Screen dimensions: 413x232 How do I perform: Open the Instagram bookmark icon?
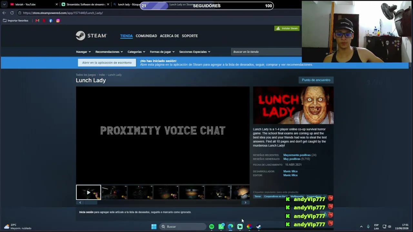(x=58, y=21)
